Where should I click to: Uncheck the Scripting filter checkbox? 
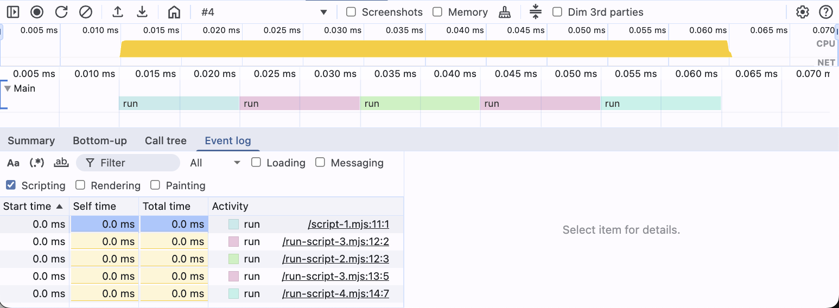11,185
